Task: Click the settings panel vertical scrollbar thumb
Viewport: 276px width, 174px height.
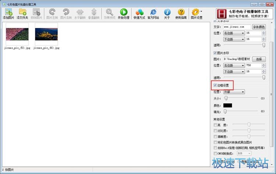Action: (272, 94)
